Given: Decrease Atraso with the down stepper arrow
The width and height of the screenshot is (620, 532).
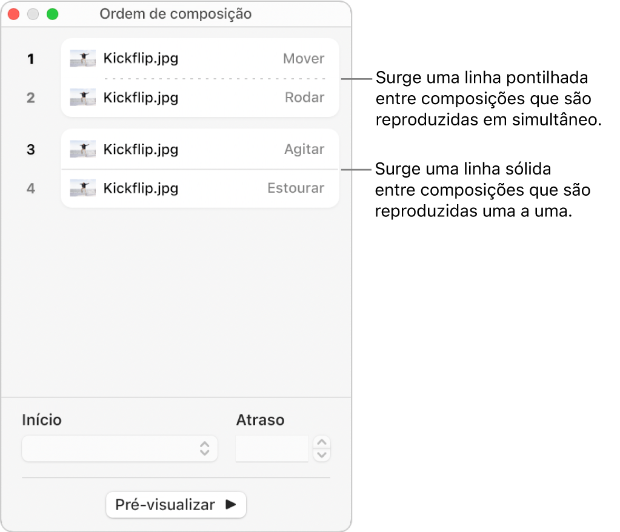Looking at the screenshot, I should coord(322,454).
